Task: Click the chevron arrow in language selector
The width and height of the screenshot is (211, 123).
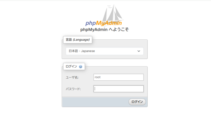Action: [139, 51]
